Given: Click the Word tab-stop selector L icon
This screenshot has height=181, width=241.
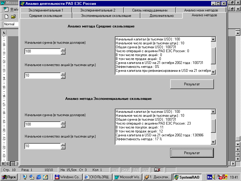Looking at the screenshot, I should coord(4,32).
